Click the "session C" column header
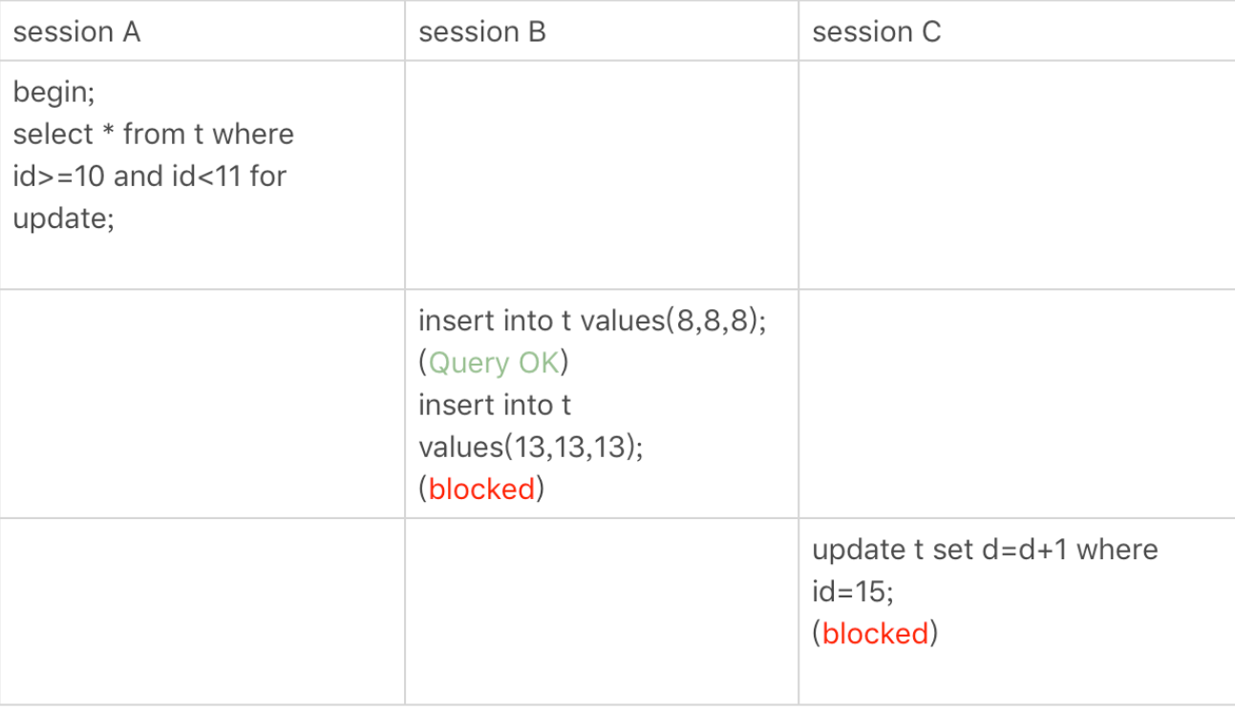 click(x=876, y=32)
